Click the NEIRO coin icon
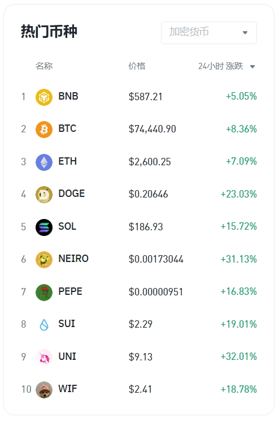This screenshot has width=279, height=421. (44, 260)
